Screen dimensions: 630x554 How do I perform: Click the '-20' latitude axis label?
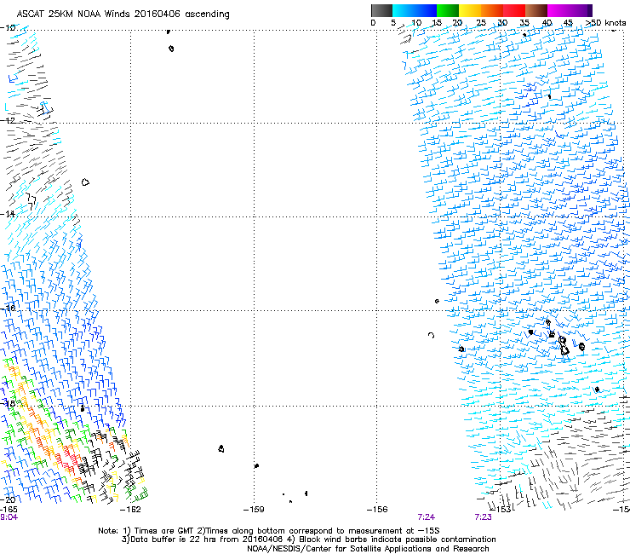coord(8,499)
